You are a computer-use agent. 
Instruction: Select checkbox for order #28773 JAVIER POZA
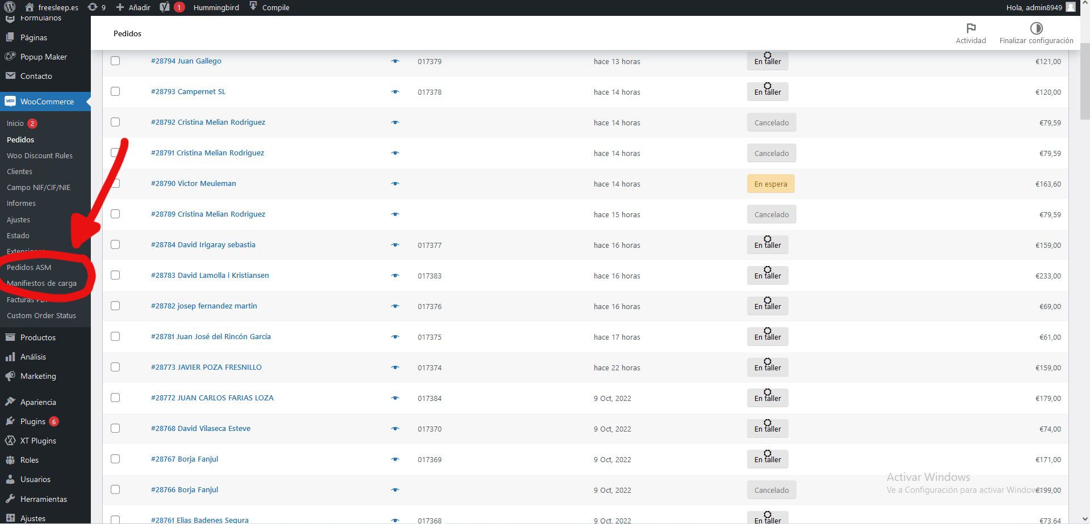point(115,367)
